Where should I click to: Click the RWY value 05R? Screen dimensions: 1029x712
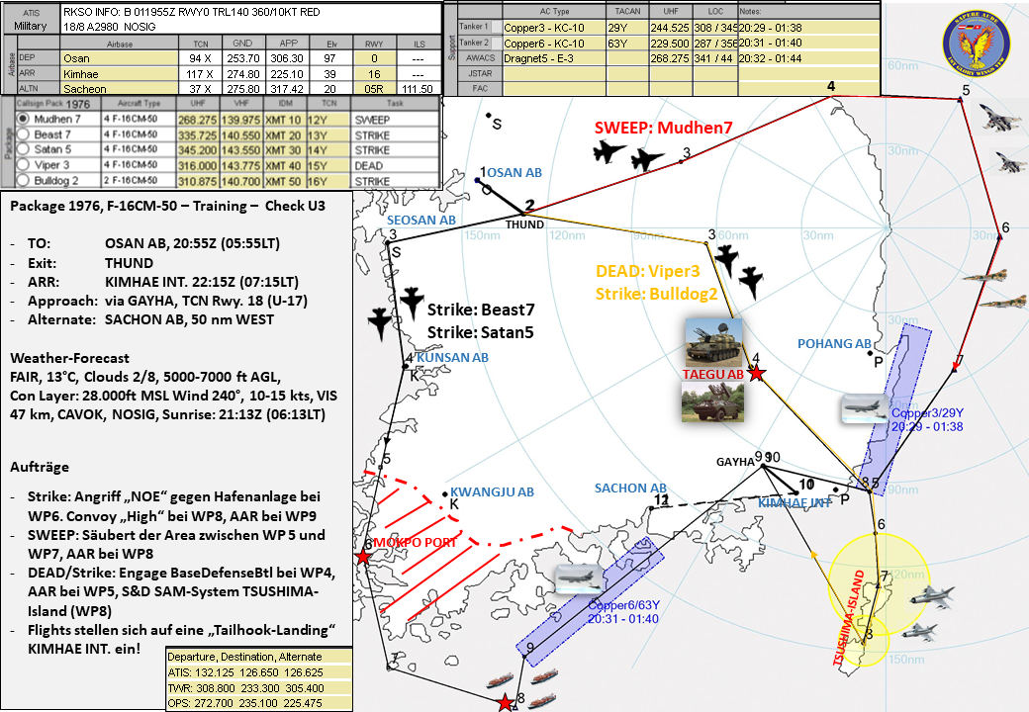pos(374,89)
